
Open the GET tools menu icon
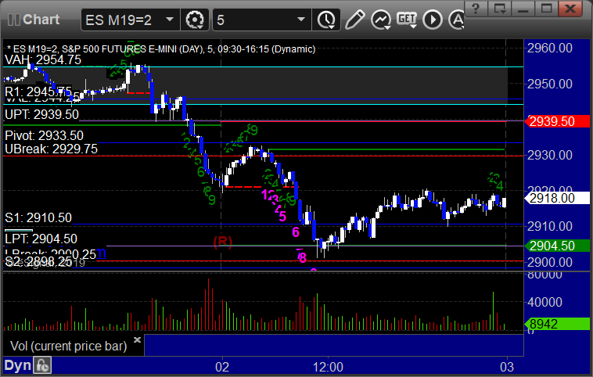point(407,20)
